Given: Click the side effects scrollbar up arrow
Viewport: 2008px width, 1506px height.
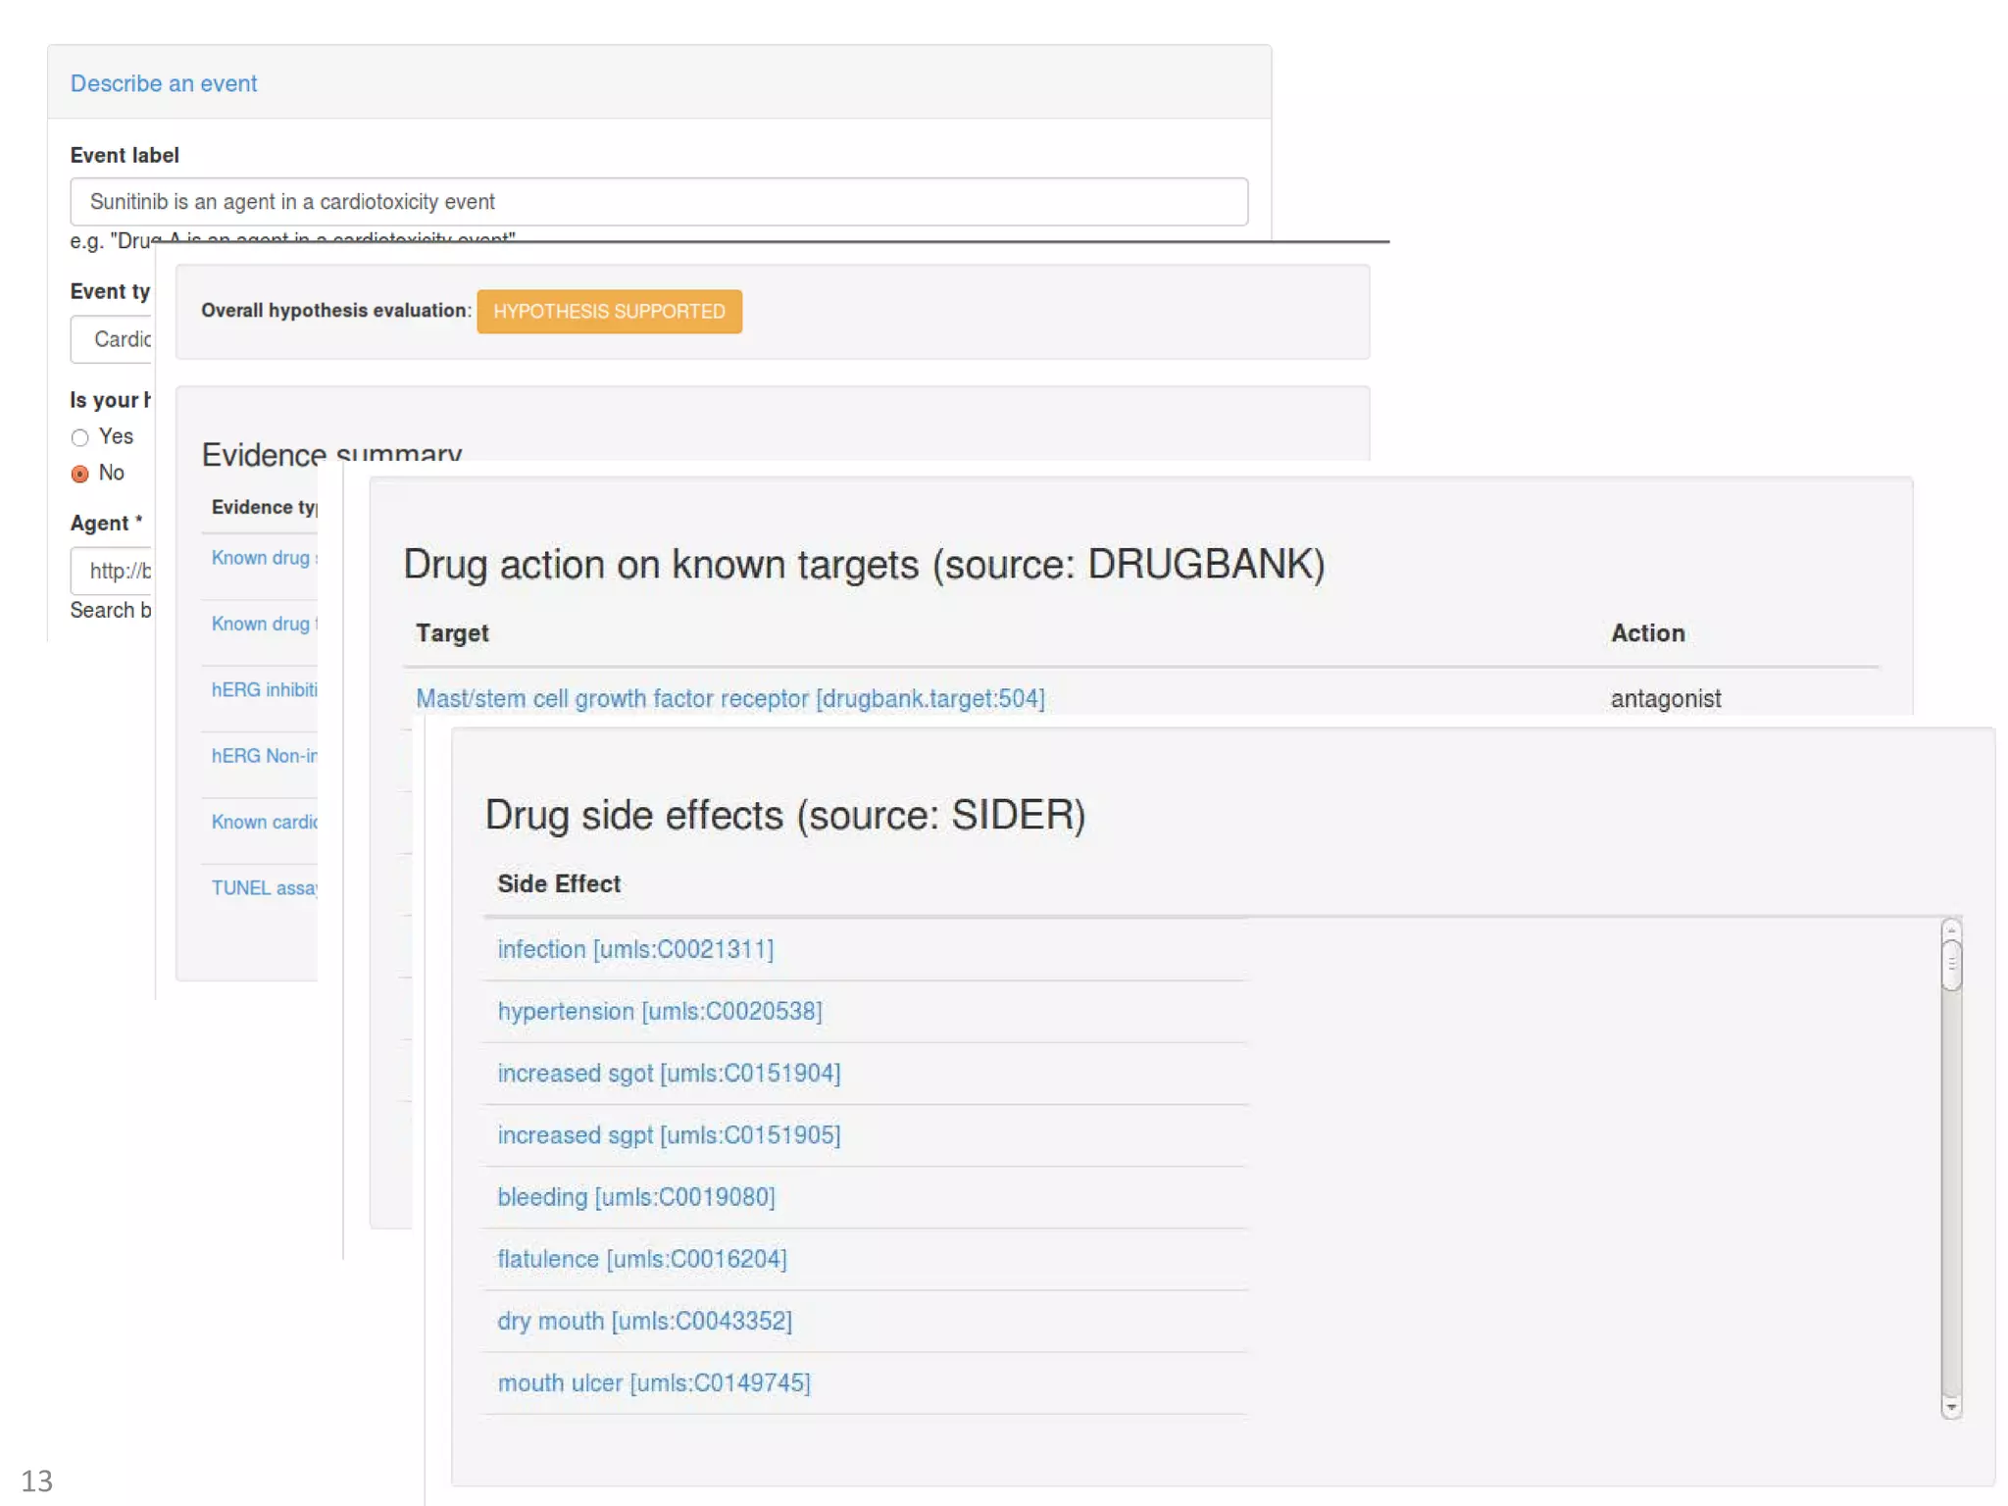Looking at the screenshot, I should pos(1951,929).
